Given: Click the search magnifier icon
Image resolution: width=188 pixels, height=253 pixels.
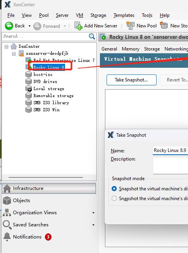Looking at the screenshot, I should coord(92,36).
